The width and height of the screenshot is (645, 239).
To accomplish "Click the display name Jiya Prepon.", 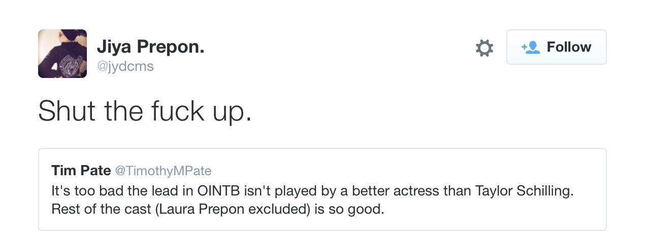I will (150, 47).
